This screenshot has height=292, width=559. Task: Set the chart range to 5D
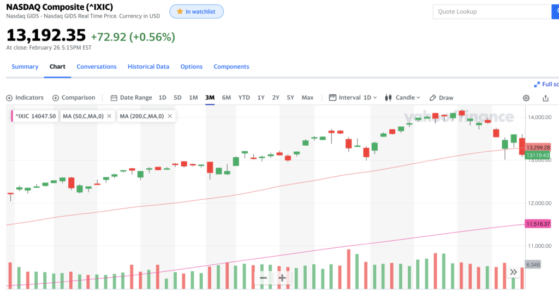[x=177, y=98]
